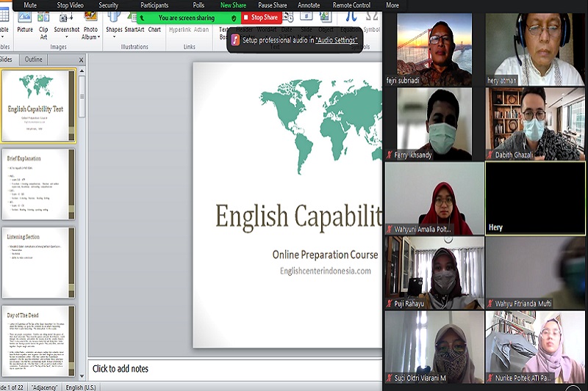Open the "Audio Settings" link

pyautogui.click(x=337, y=40)
